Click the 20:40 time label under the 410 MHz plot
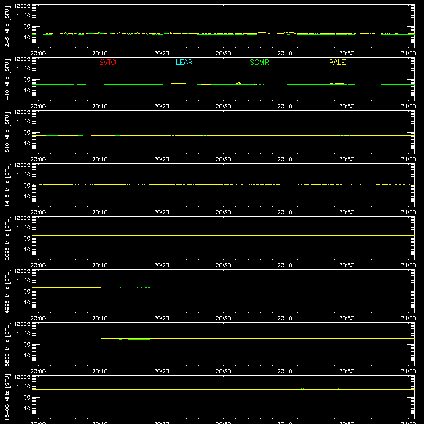Screen dimensions: 424x424 [285, 107]
